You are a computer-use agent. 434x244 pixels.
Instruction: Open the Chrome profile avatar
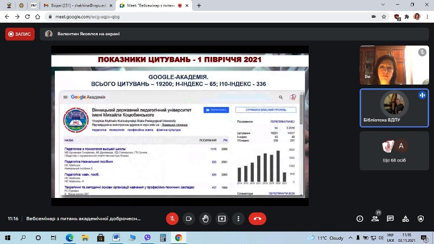417,17
